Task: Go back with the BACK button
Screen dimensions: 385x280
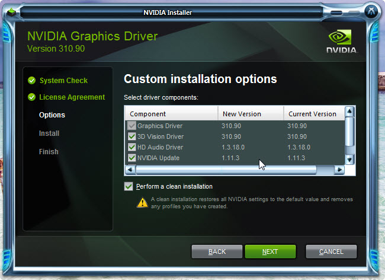Action: click(x=217, y=252)
